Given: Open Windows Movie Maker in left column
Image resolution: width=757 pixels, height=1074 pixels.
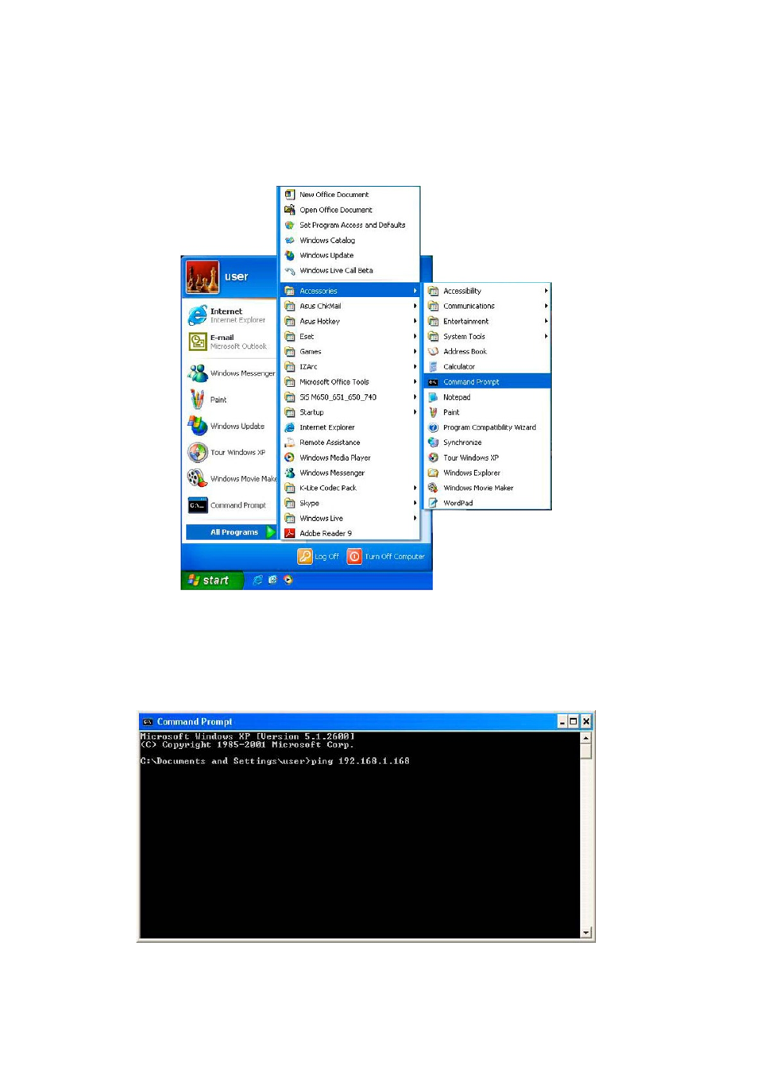Looking at the screenshot, I should click(231, 478).
